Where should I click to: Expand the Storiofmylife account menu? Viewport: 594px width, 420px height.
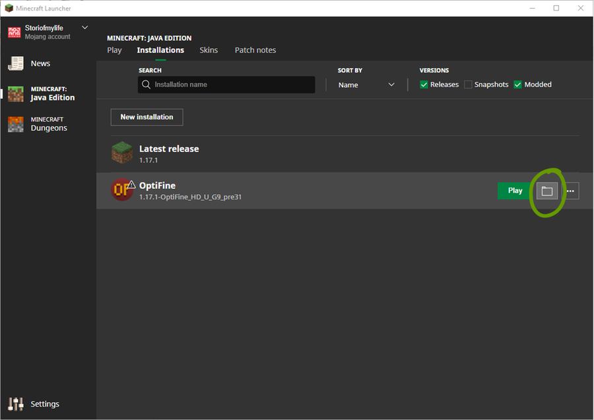point(85,28)
